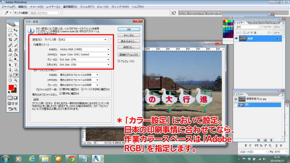Select the Paint Bucket tool
Viewport: 290px width, 163px height.
tap(16, 55)
